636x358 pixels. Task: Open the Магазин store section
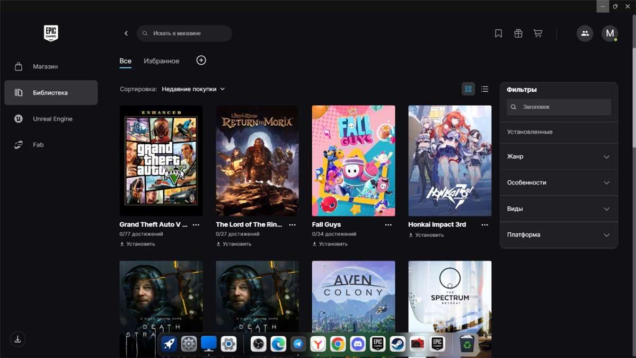[51, 67]
